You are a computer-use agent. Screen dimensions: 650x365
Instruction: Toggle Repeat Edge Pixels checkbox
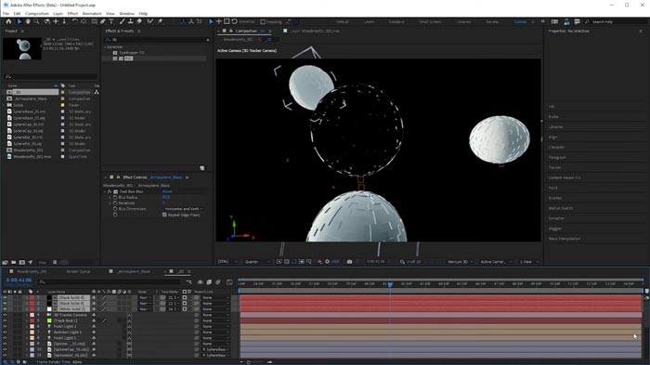coord(164,215)
